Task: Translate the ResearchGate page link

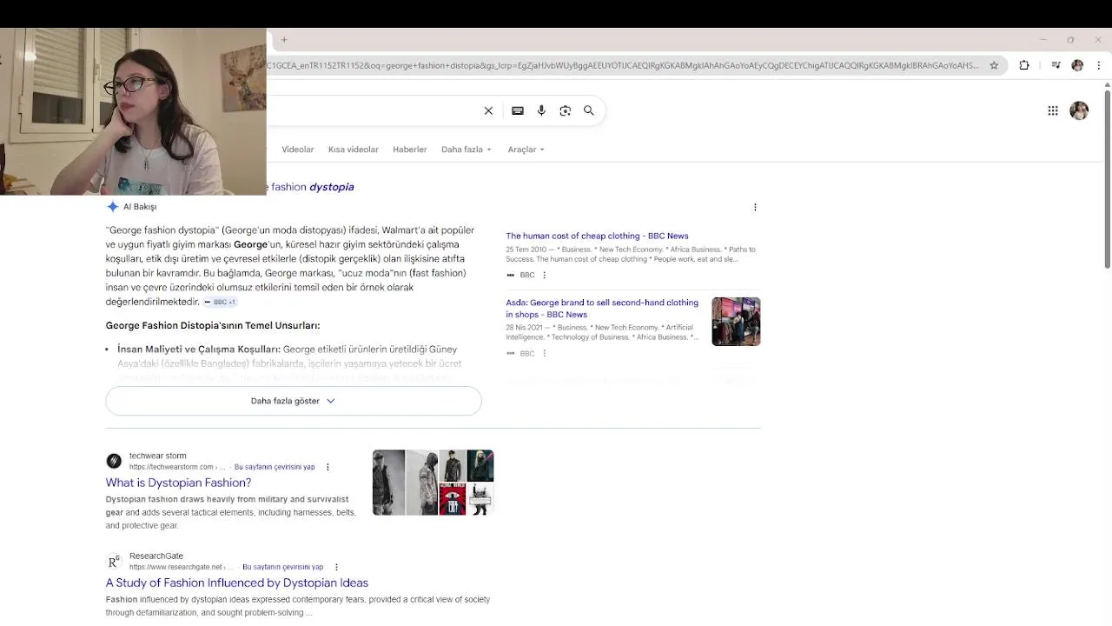Action: tap(282, 567)
